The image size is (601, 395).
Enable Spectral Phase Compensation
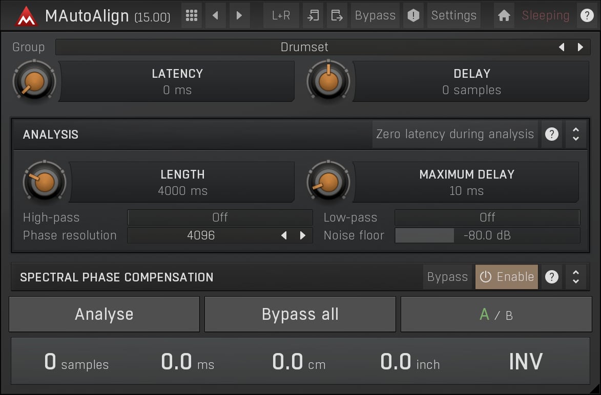(x=506, y=277)
